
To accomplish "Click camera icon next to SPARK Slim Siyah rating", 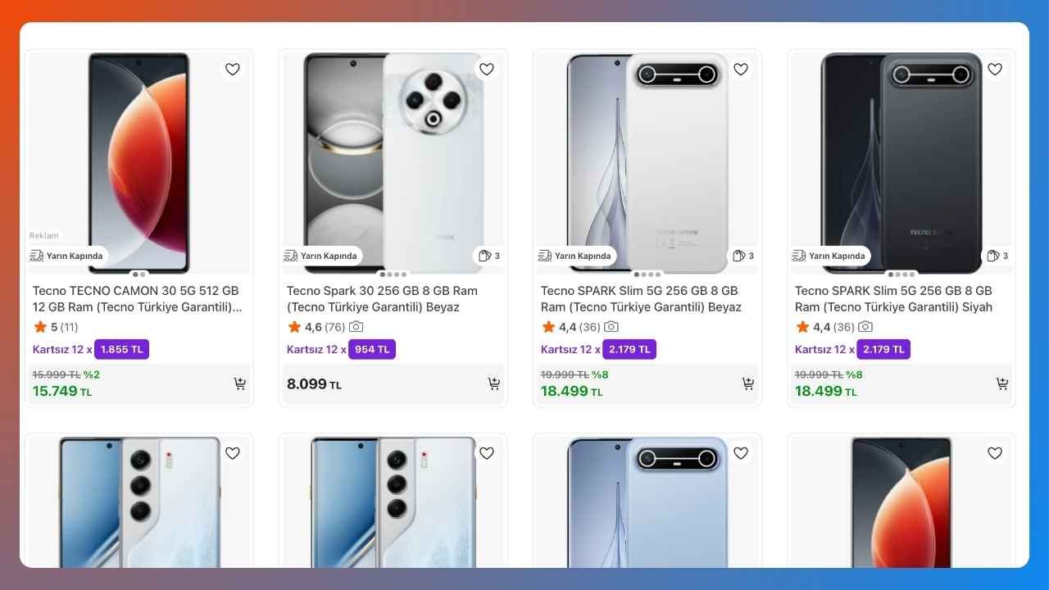I will (x=865, y=326).
